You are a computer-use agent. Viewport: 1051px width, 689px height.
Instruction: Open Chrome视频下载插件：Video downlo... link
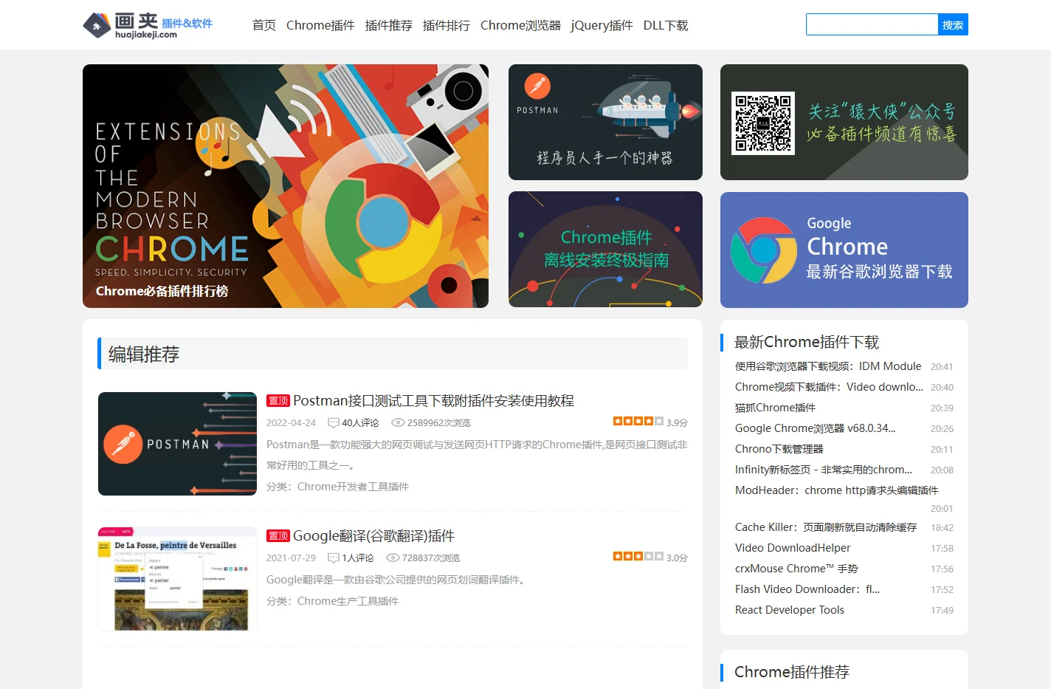829,387
